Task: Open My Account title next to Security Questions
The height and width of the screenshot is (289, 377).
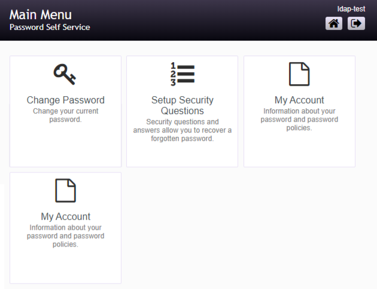Action: pyautogui.click(x=299, y=100)
